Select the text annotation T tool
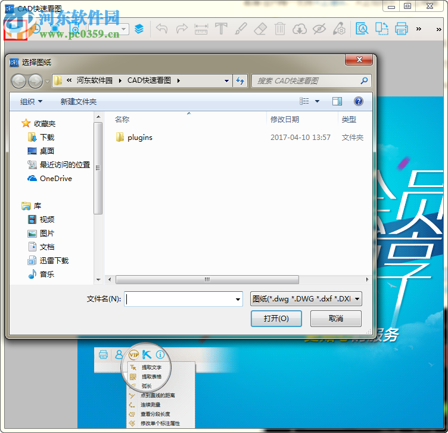 [221, 29]
